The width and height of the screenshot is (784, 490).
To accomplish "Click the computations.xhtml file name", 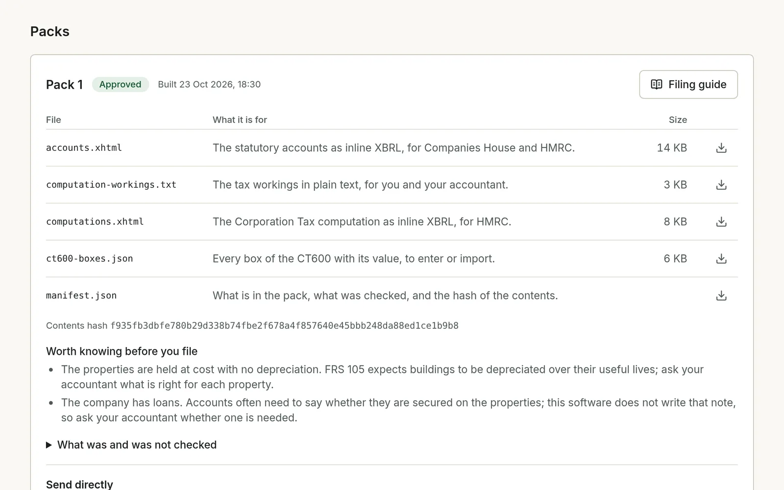I will click(x=95, y=222).
